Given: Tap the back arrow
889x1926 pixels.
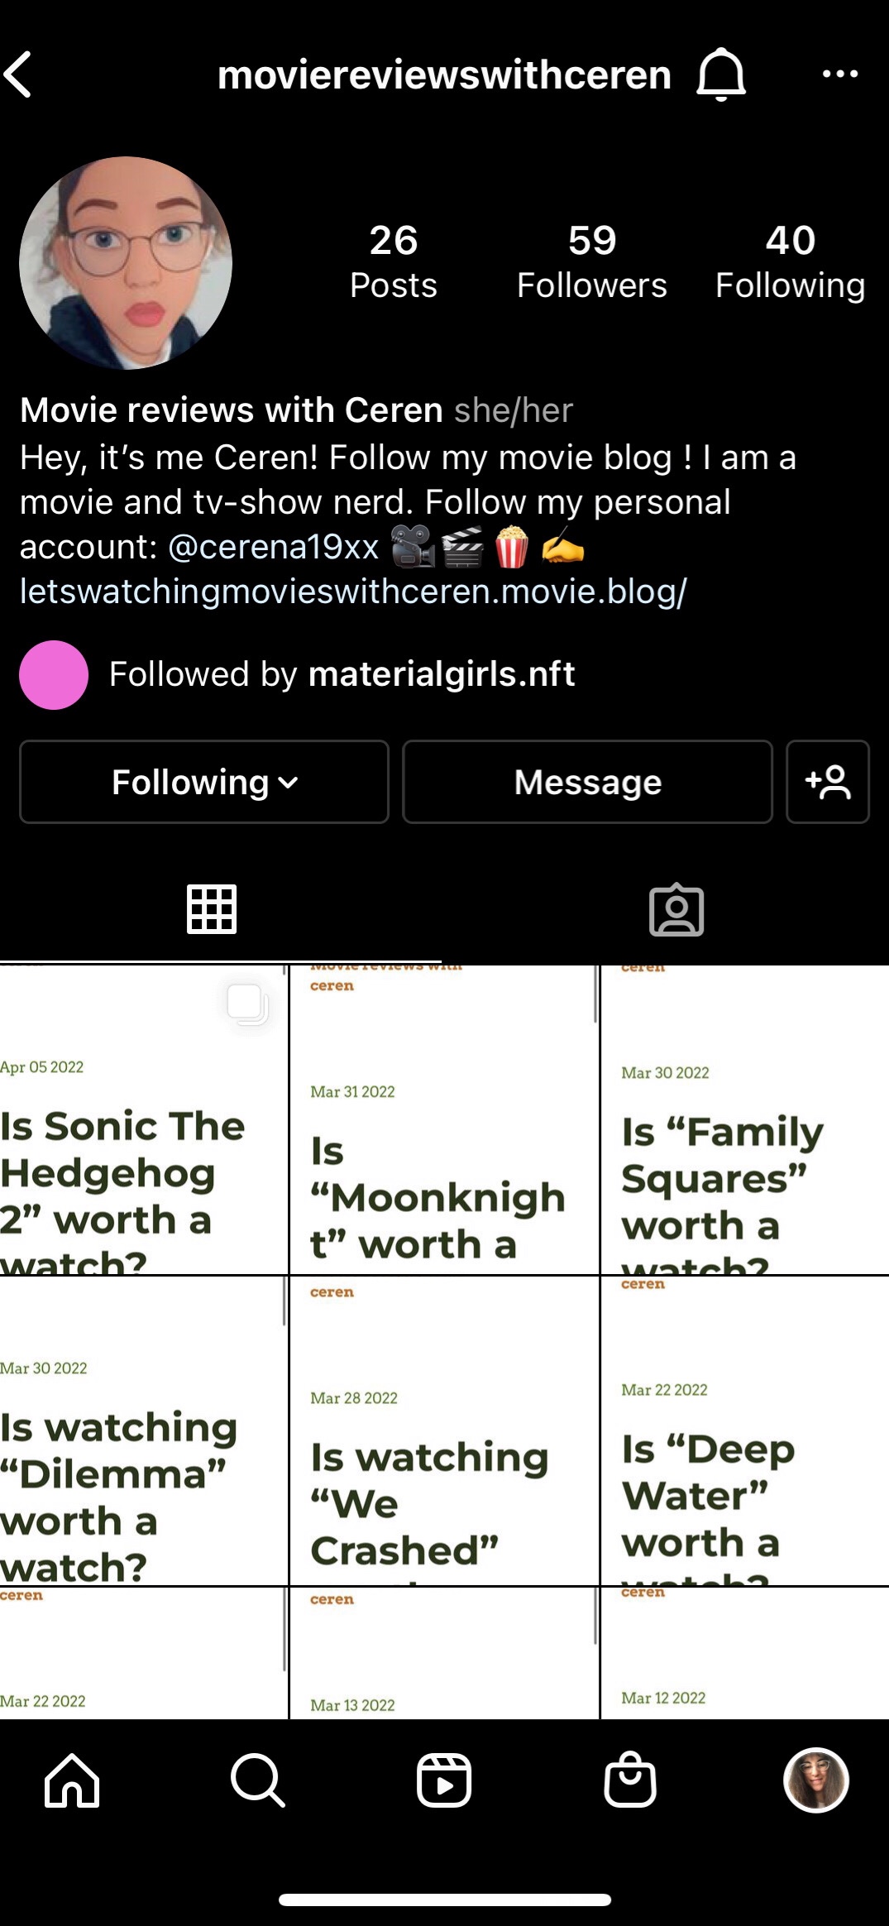Looking at the screenshot, I should (x=20, y=74).
